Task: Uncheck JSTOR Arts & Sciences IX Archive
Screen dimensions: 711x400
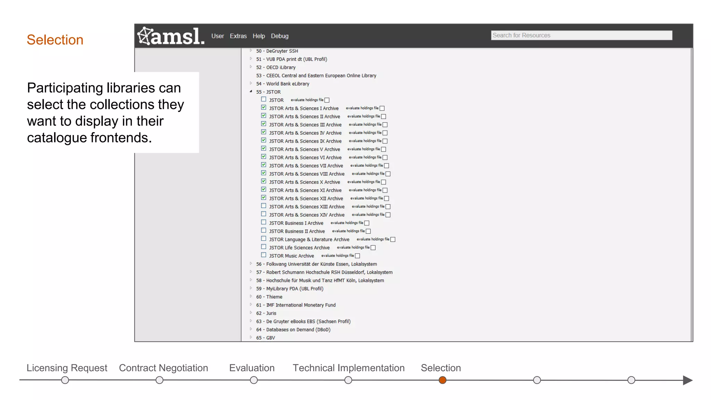Action: (264, 140)
